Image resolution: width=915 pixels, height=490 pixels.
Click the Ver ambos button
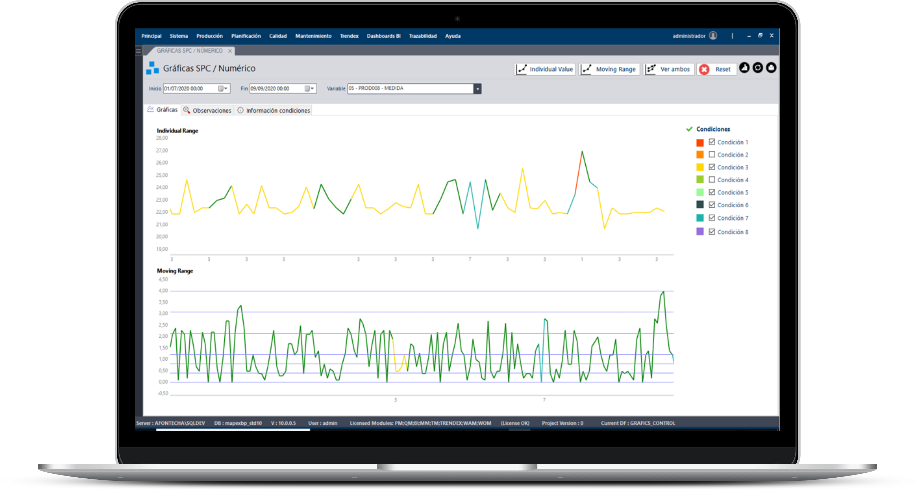668,69
